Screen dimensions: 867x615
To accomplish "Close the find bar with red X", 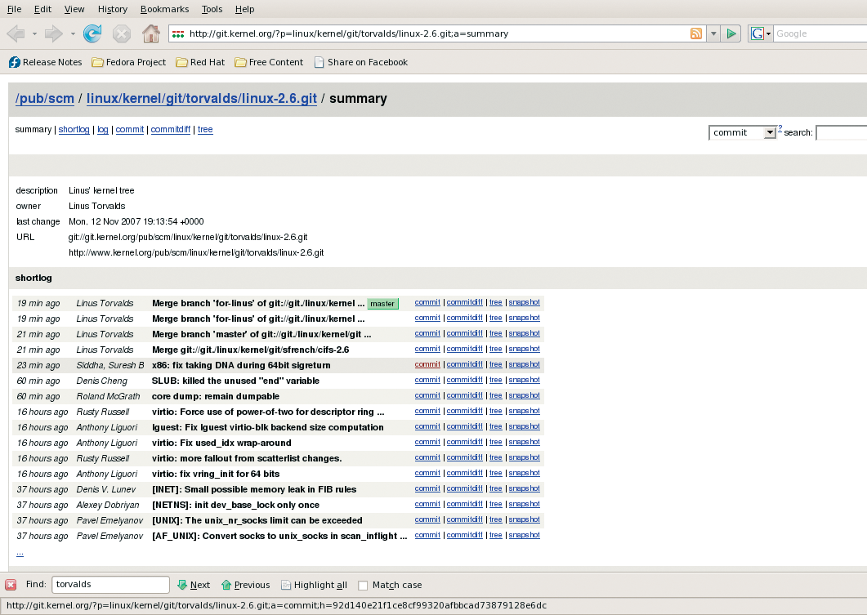I will 11,585.
